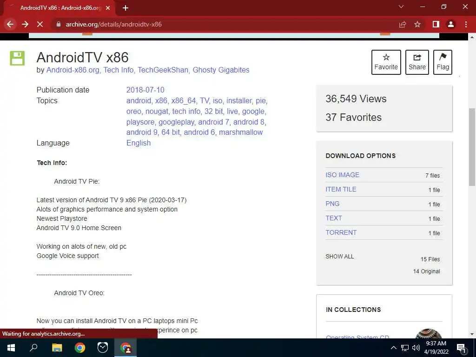Click the green software floppy icon
Screen dimensions: 476x357
tap(17, 58)
